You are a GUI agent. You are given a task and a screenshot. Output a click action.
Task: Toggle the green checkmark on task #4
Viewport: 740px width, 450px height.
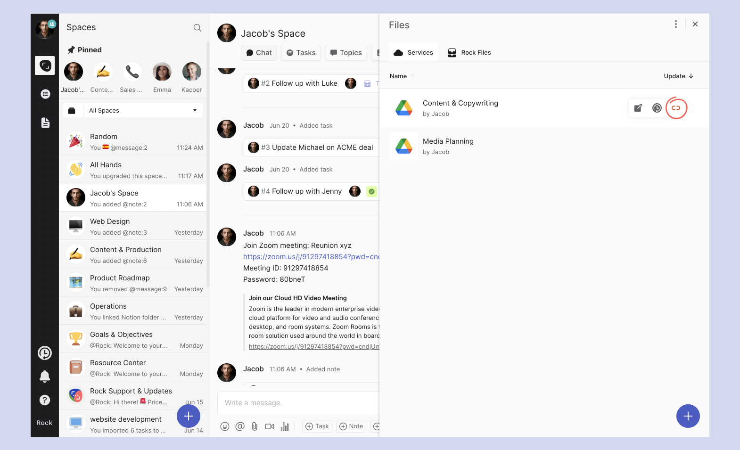pos(372,191)
